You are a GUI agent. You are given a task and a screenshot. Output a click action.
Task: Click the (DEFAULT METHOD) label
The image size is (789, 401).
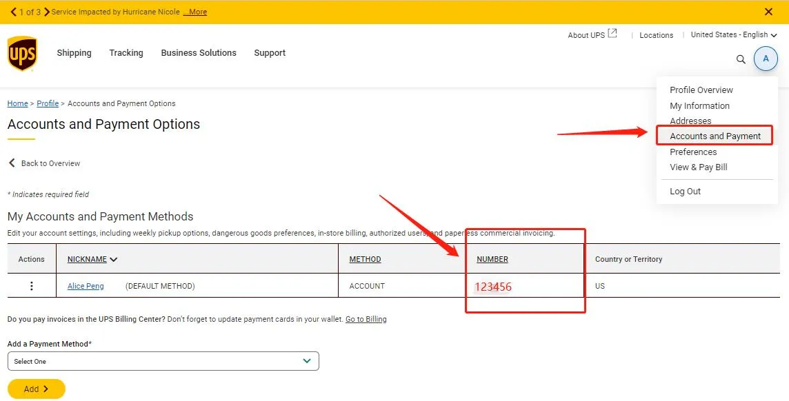coord(160,286)
